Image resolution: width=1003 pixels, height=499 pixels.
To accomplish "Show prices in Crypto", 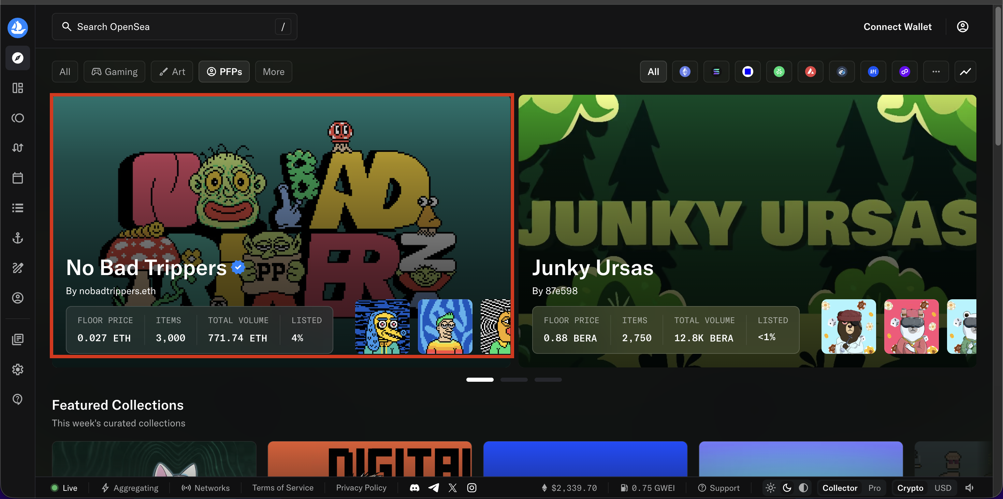I will [910, 488].
